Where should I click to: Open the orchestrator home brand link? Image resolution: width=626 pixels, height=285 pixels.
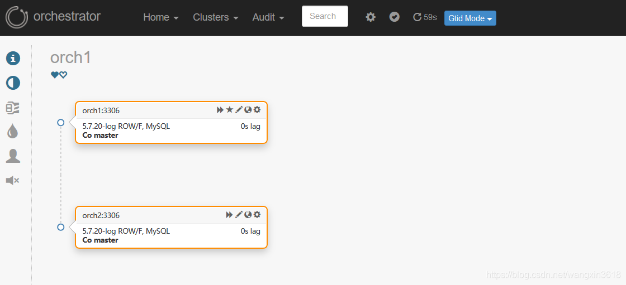[67, 16]
